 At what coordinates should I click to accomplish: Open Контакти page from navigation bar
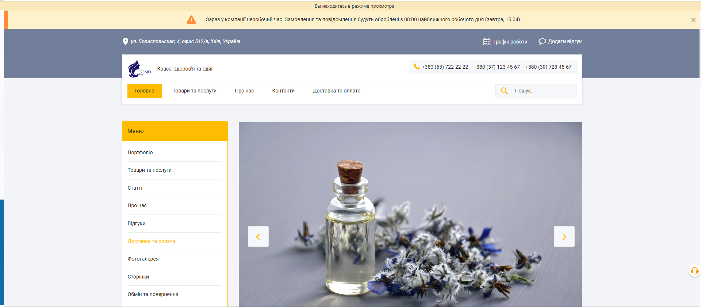pos(283,91)
